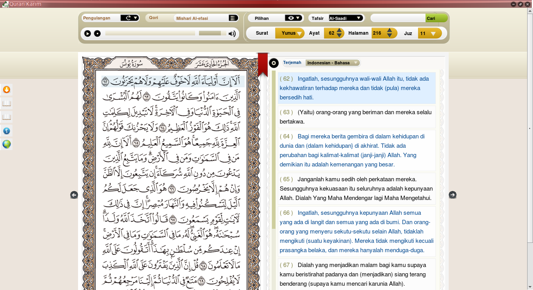
Task: Click the globe sidebar icon
Action: click(x=6, y=144)
